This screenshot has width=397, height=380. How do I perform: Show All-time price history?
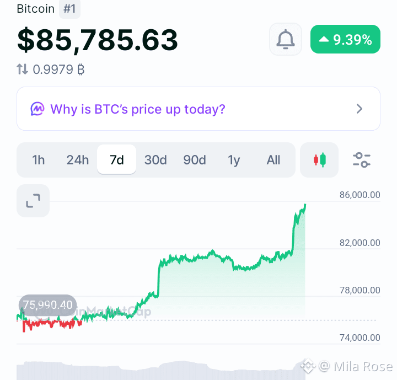pyautogui.click(x=273, y=160)
